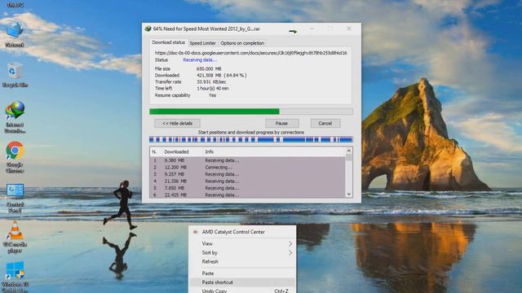The width and height of the screenshot is (522, 293).
Task: Expand the Sort by submenu
Action: click(x=242, y=252)
